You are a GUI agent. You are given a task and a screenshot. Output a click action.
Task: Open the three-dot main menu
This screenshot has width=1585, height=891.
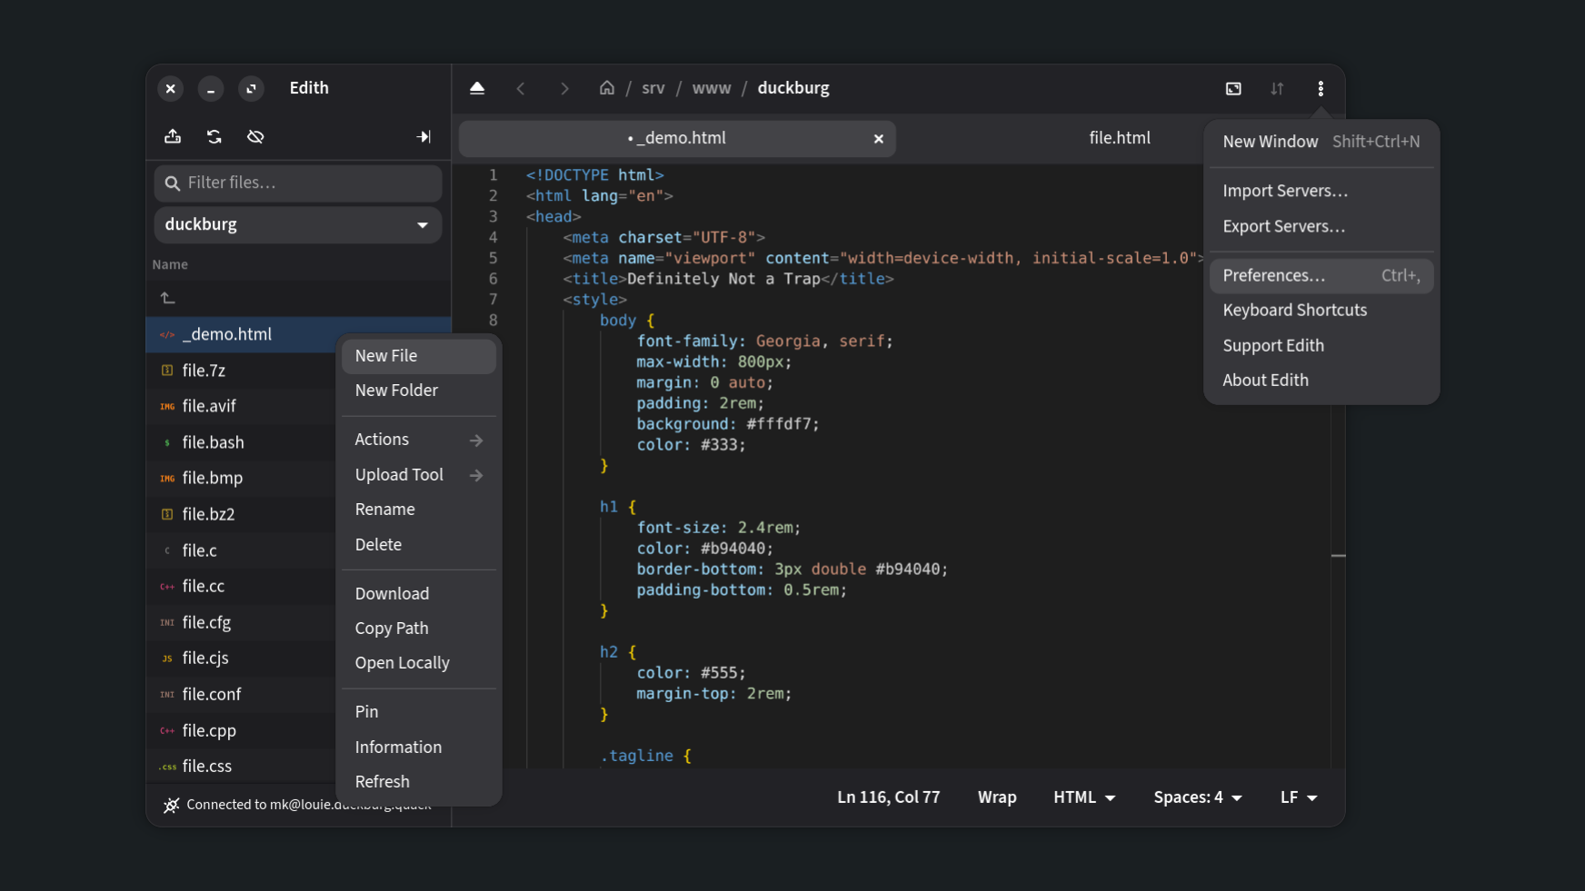[1321, 88]
